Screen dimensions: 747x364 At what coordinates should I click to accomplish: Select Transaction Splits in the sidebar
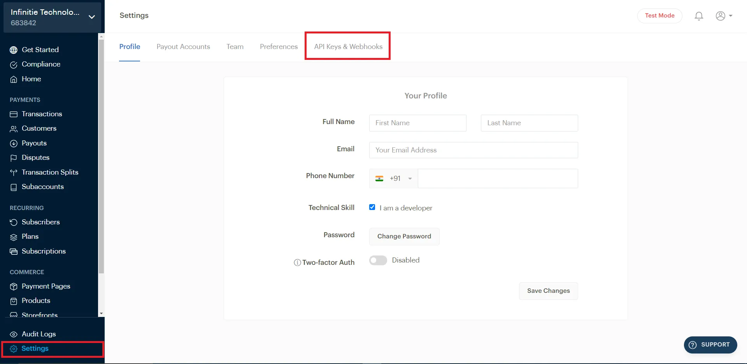click(49, 172)
